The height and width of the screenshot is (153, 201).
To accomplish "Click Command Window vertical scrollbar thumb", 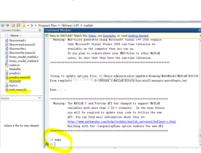I will [x=200, y=136].
